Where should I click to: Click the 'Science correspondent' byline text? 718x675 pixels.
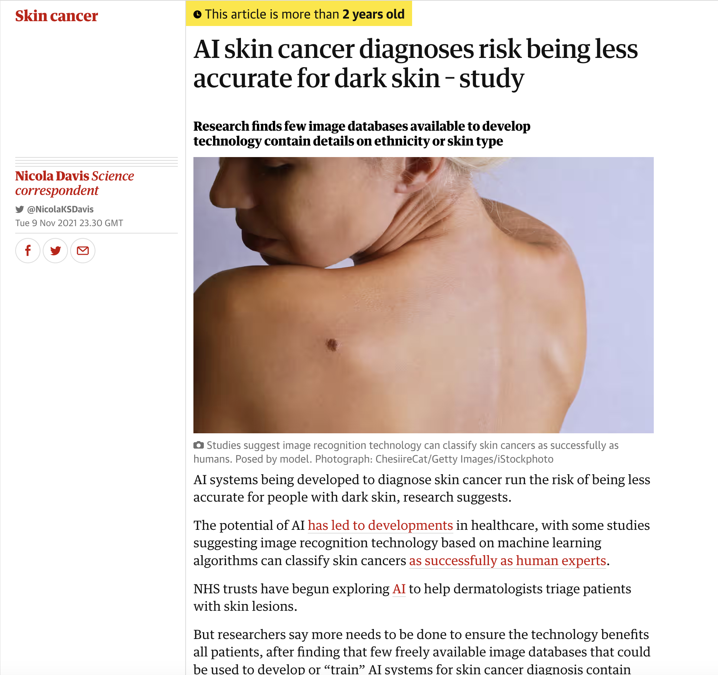[75, 183]
